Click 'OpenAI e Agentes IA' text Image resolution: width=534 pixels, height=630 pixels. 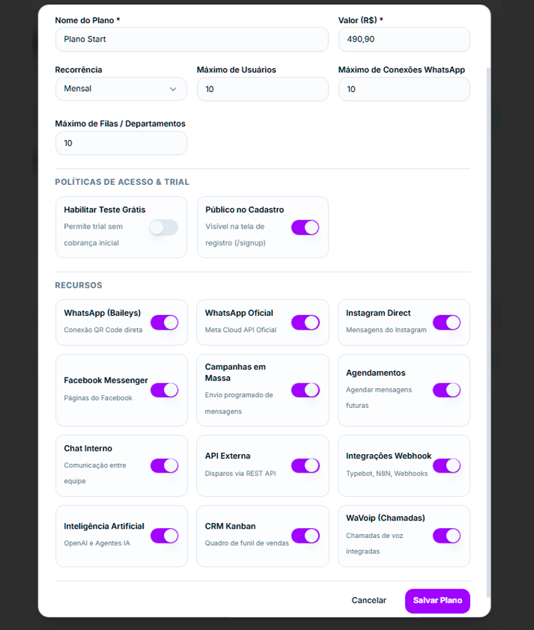coord(97,544)
